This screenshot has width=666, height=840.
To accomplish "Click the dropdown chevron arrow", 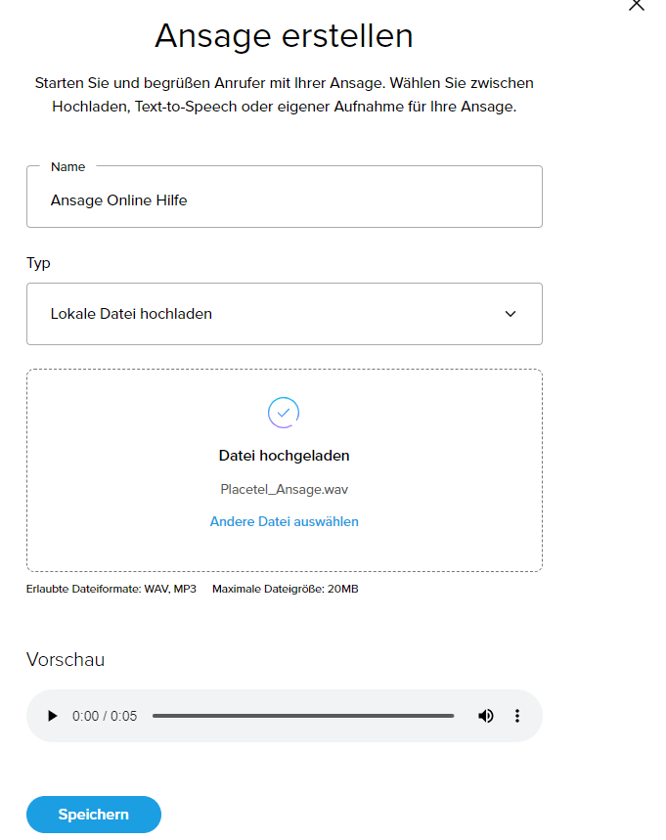I will [x=511, y=314].
